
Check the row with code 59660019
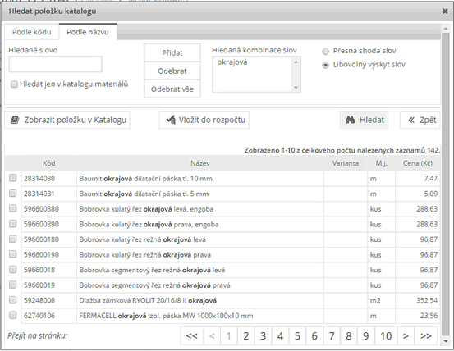(x=13, y=285)
